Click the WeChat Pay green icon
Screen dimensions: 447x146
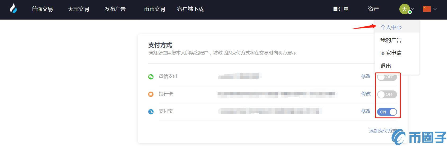[x=151, y=77]
